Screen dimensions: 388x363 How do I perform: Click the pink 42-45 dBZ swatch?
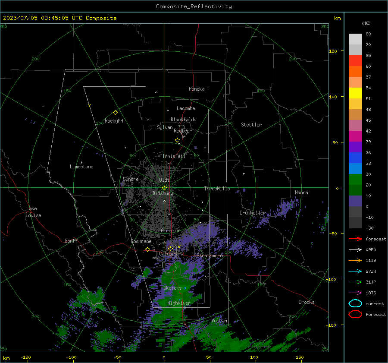pyautogui.click(x=355, y=125)
